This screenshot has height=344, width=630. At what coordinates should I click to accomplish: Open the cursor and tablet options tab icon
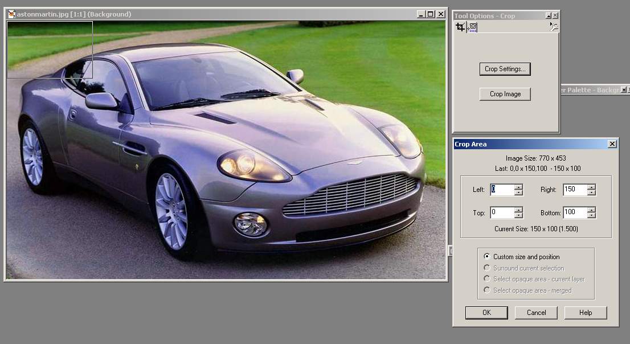click(x=473, y=27)
